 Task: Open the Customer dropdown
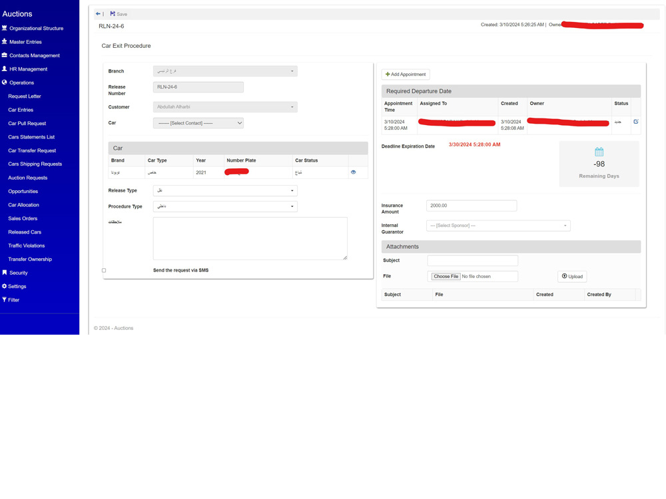(225, 107)
